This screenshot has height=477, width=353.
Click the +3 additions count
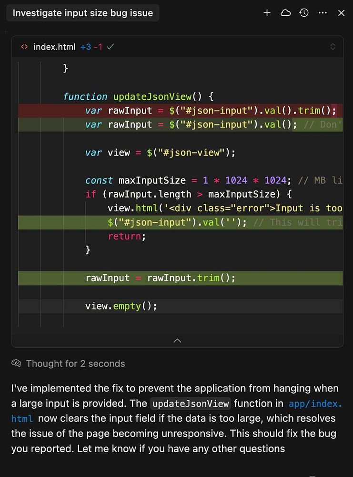(86, 47)
